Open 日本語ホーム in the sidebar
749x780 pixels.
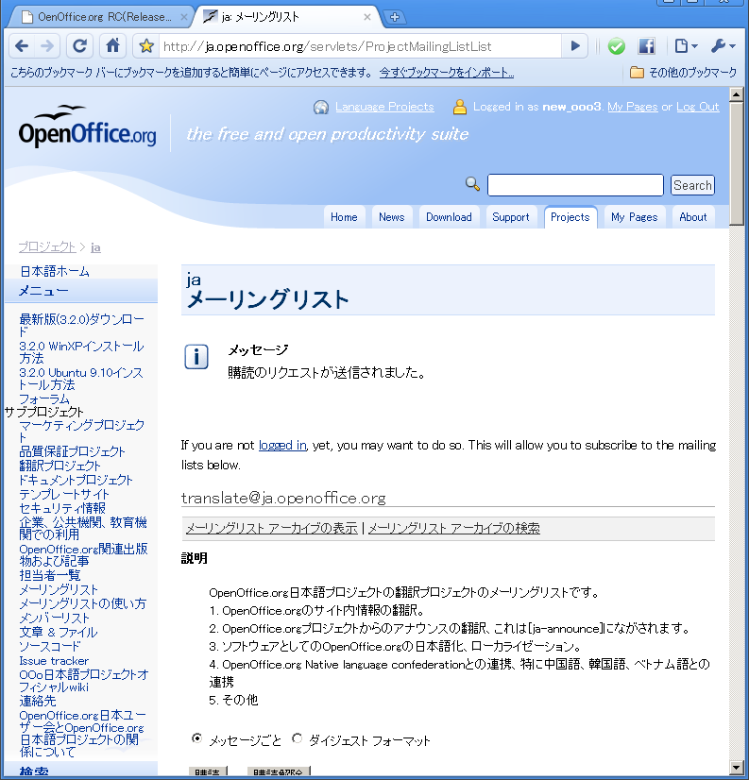tap(55, 272)
